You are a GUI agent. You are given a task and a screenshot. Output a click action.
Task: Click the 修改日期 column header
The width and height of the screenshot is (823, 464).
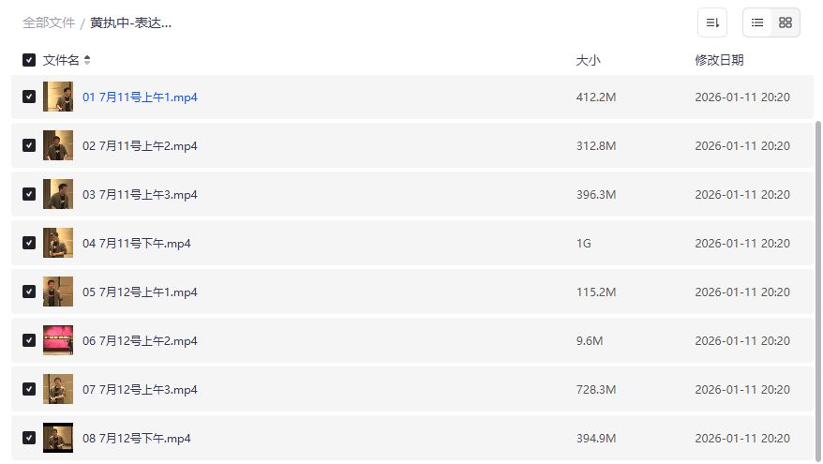[x=719, y=60]
